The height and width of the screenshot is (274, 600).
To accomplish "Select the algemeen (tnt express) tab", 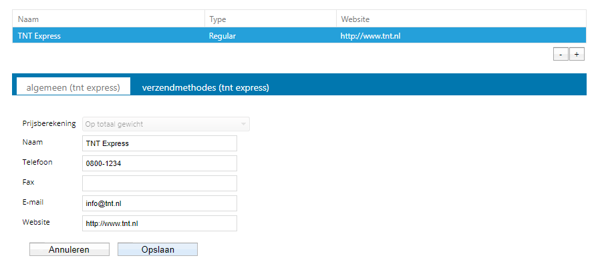I will 73,88.
